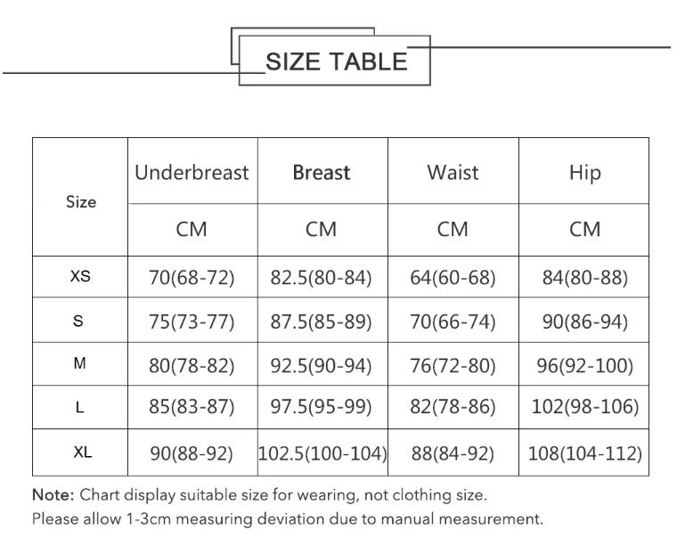Click the 70(68-72) underbreast cell

click(x=192, y=277)
